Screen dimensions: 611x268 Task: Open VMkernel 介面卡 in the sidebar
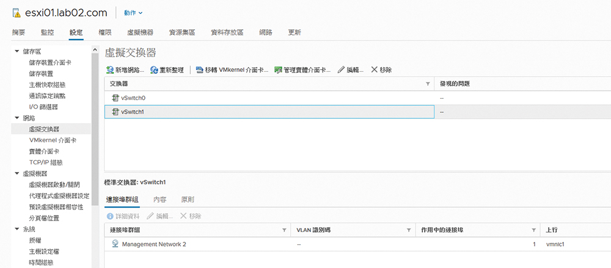(x=52, y=140)
